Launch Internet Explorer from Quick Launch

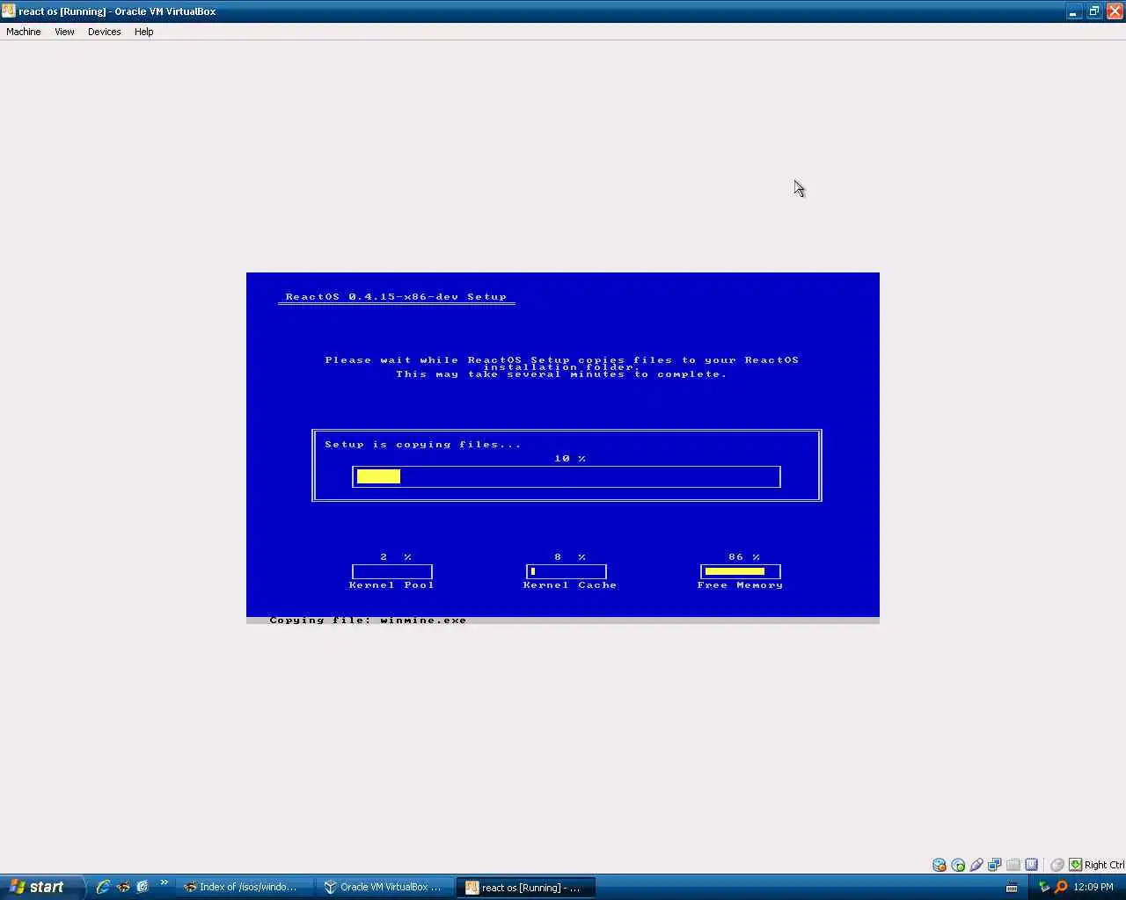pyautogui.click(x=103, y=887)
